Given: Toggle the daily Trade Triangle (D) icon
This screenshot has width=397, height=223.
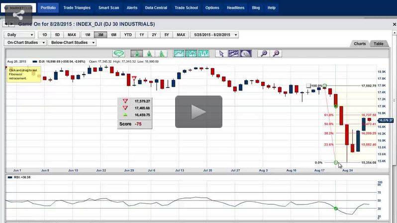Looking at the screenshot, I should point(161,53).
